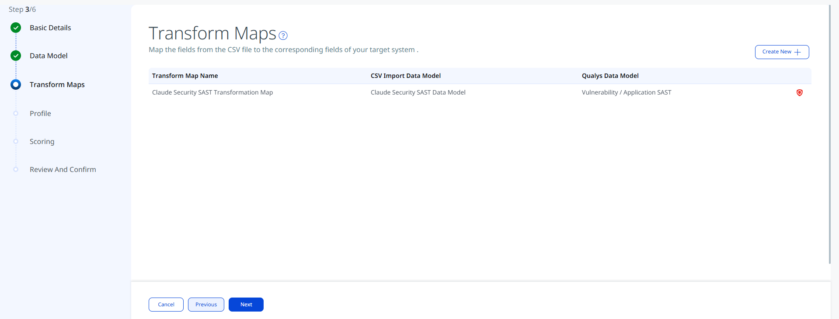Go to the Basic Details step

pos(50,28)
